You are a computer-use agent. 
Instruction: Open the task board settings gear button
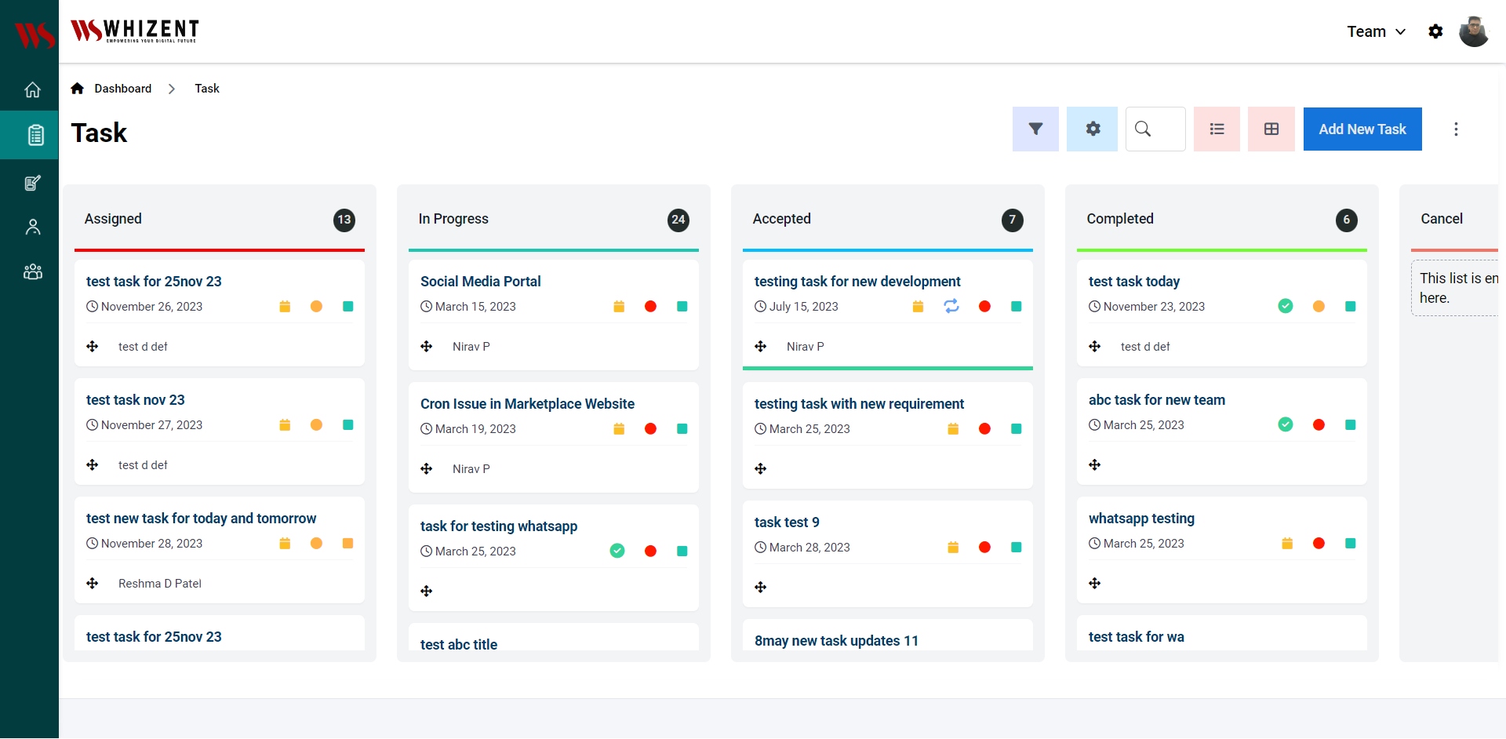tap(1092, 129)
